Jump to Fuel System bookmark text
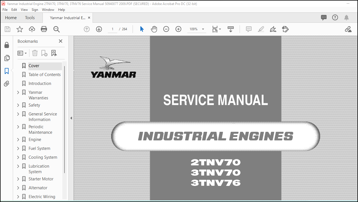The width and height of the screenshot is (358, 202). (39, 148)
